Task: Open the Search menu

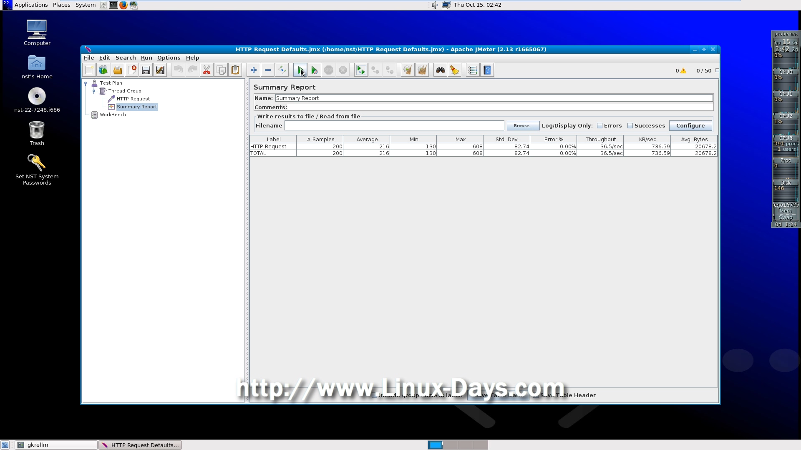Action: pos(126,58)
